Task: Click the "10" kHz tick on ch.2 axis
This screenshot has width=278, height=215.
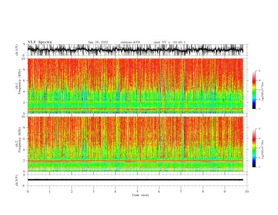Action: pos(24,117)
